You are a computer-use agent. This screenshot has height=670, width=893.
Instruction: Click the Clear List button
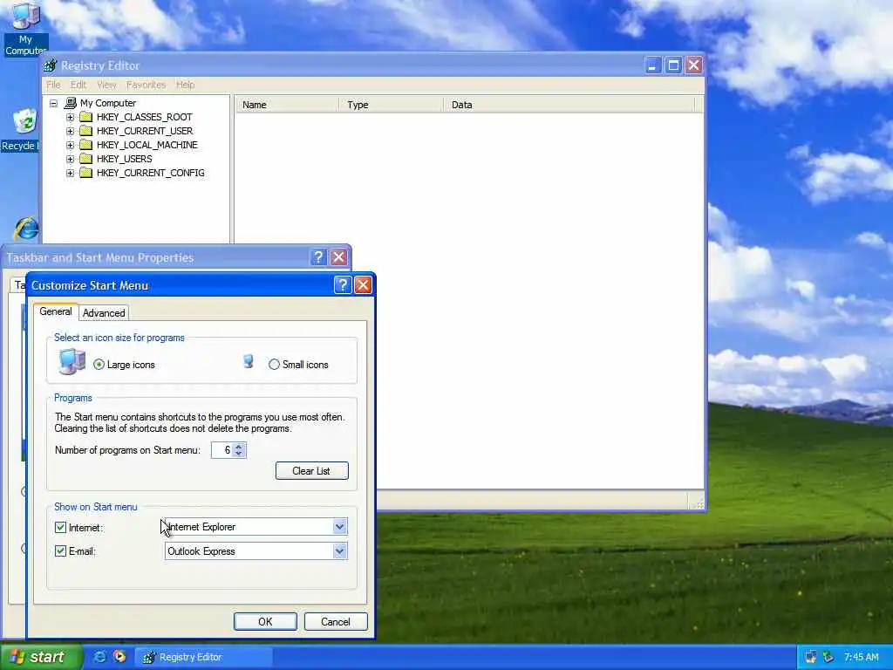pos(311,470)
